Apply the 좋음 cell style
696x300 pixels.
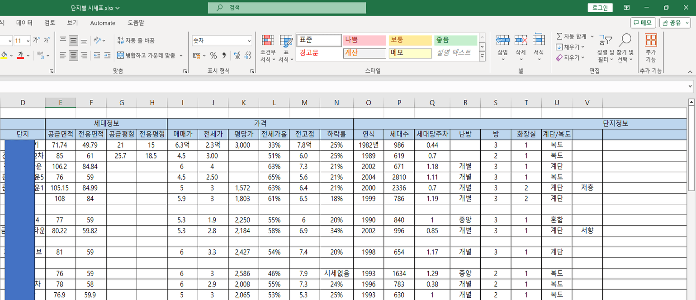(x=456, y=40)
